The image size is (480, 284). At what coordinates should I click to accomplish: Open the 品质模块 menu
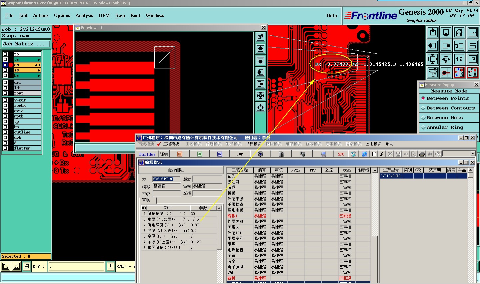[x=253, y=144]
